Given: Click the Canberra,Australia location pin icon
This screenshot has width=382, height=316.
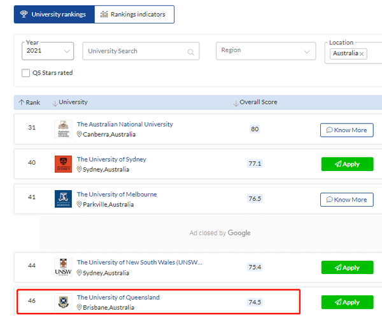Looking at the screenshot, I should pos(79,134).
